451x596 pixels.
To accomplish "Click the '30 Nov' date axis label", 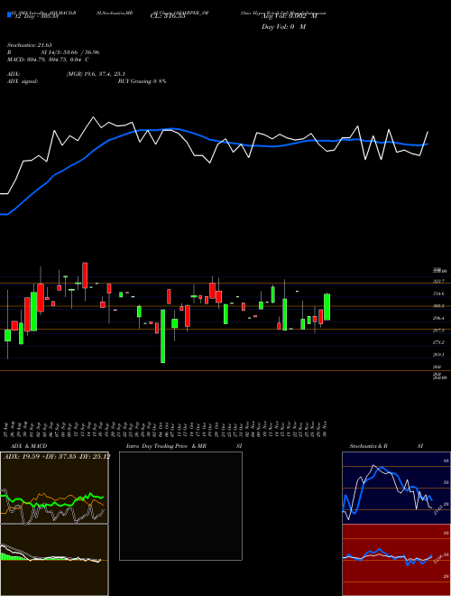I will [327, 428].
